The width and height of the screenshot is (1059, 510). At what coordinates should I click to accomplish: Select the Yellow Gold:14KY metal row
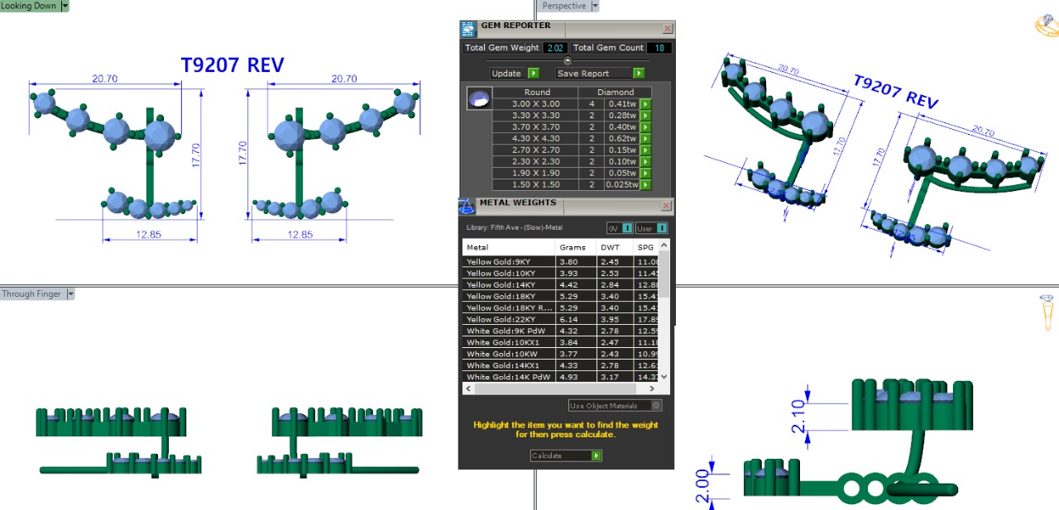point(508,285)
